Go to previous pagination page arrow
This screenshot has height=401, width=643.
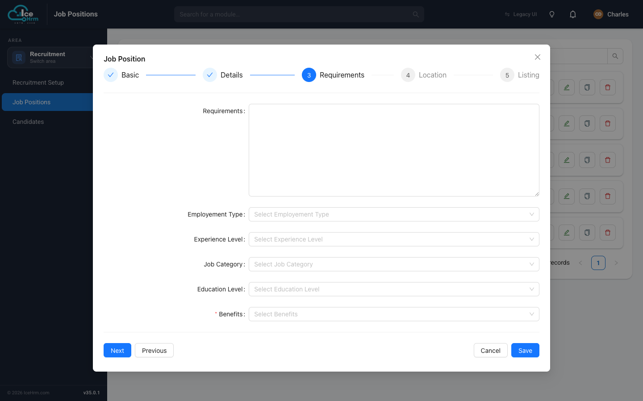coord(580,263)
